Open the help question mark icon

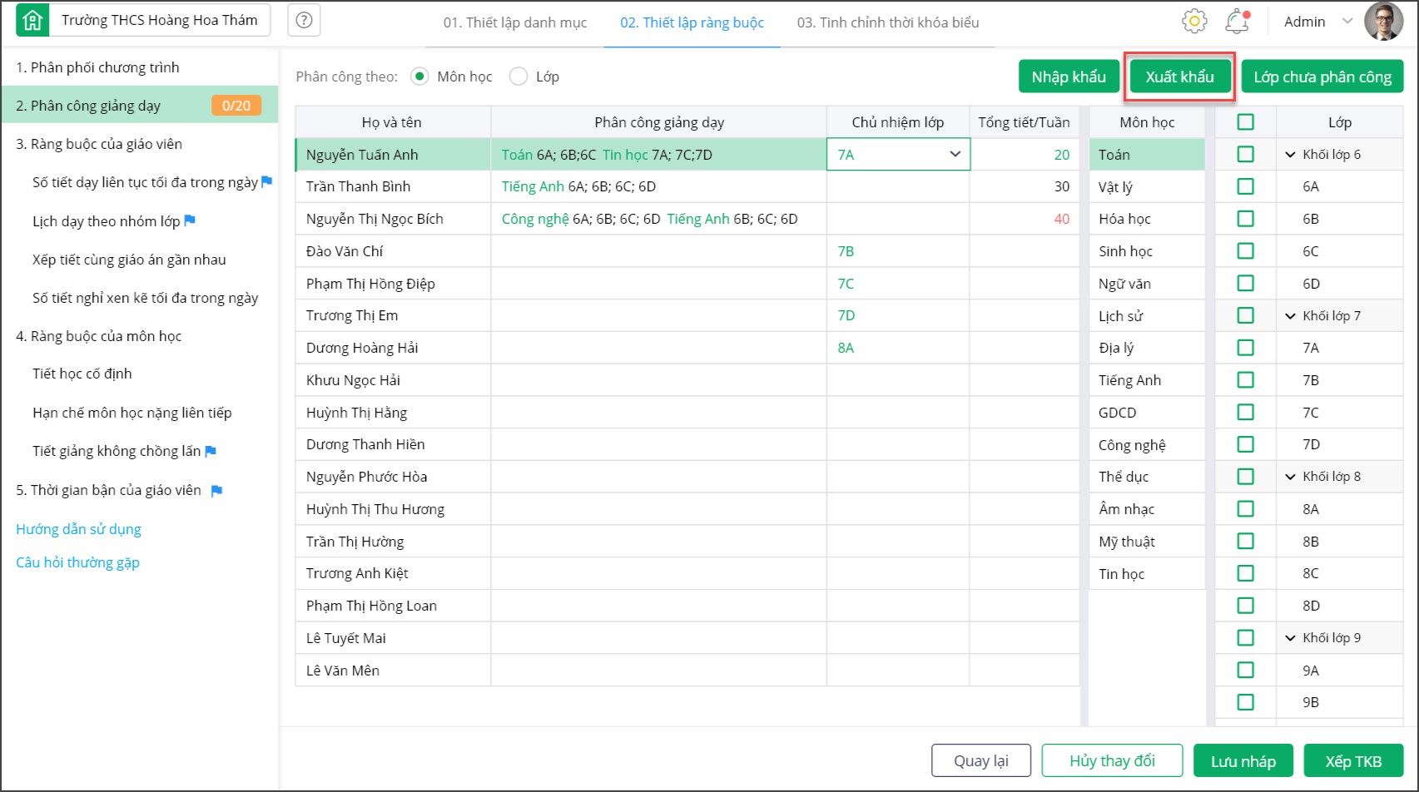[x=304, y=21]
